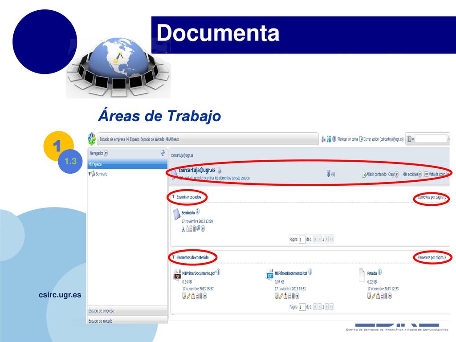Click the PDF file icon of MIPrimerDocumento.pdf
Screen dimensions: 456x342
coord(177,275)
